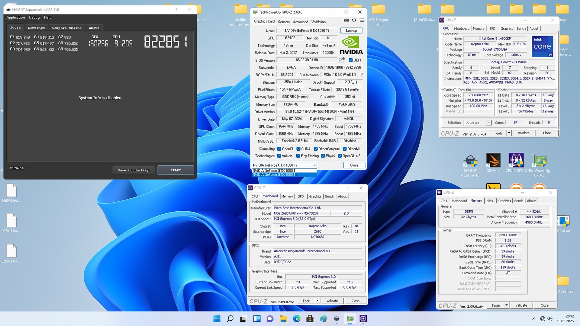Toggle Ray Tracing checkbox
This screenshot has height=326, width=580.
[x=298, y=156]
